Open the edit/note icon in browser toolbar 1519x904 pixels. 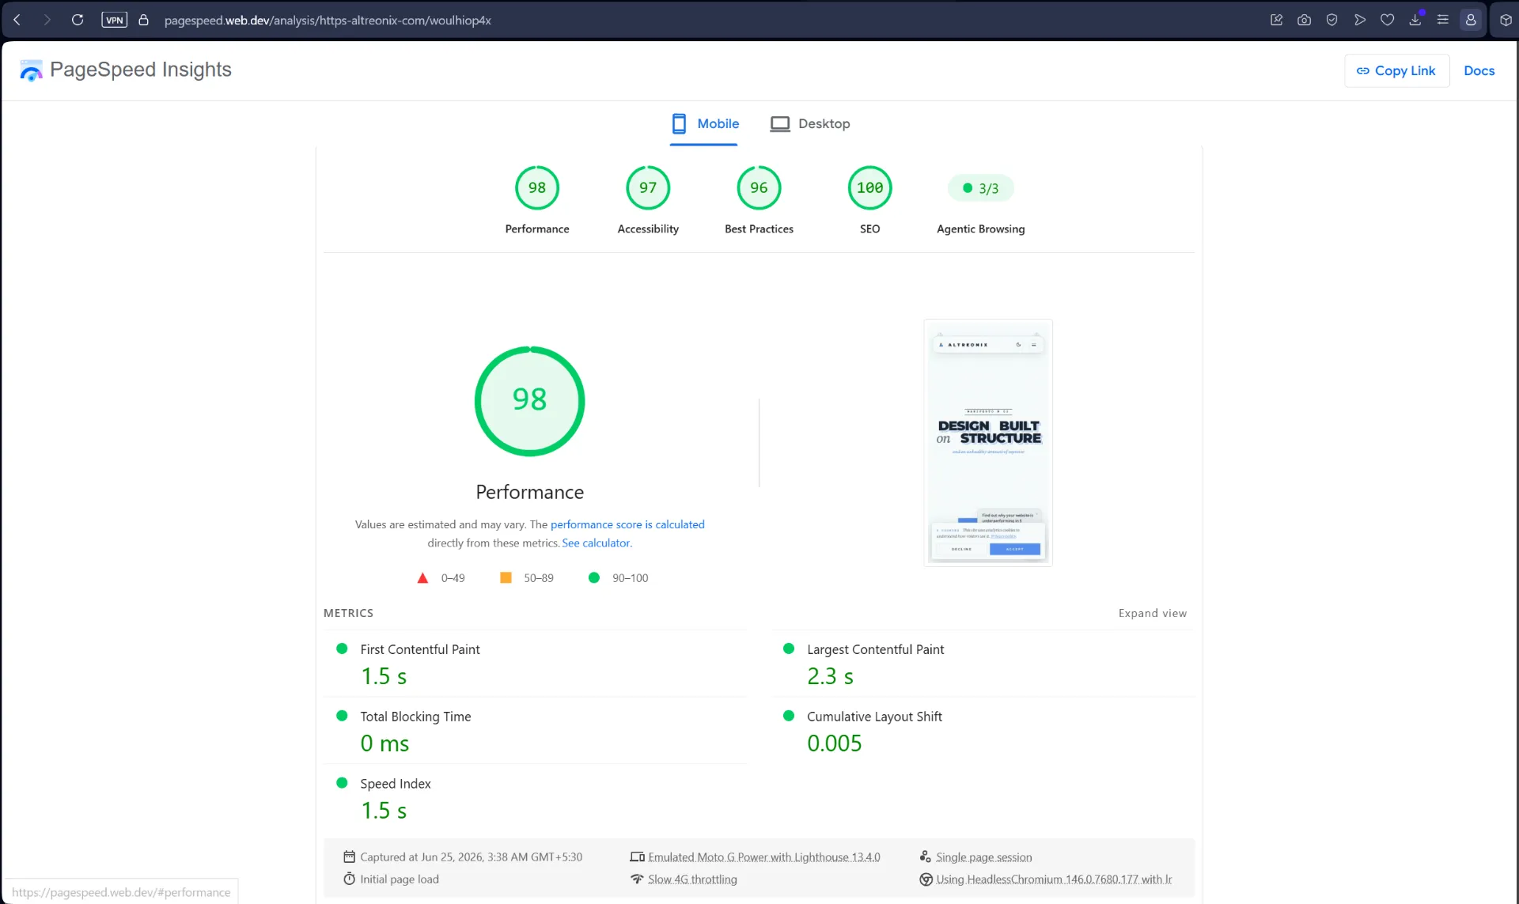pyautogui.click(x=1276, y=20)
